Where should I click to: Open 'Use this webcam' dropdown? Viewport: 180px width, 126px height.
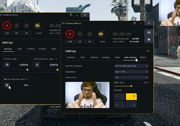(131, 66)
